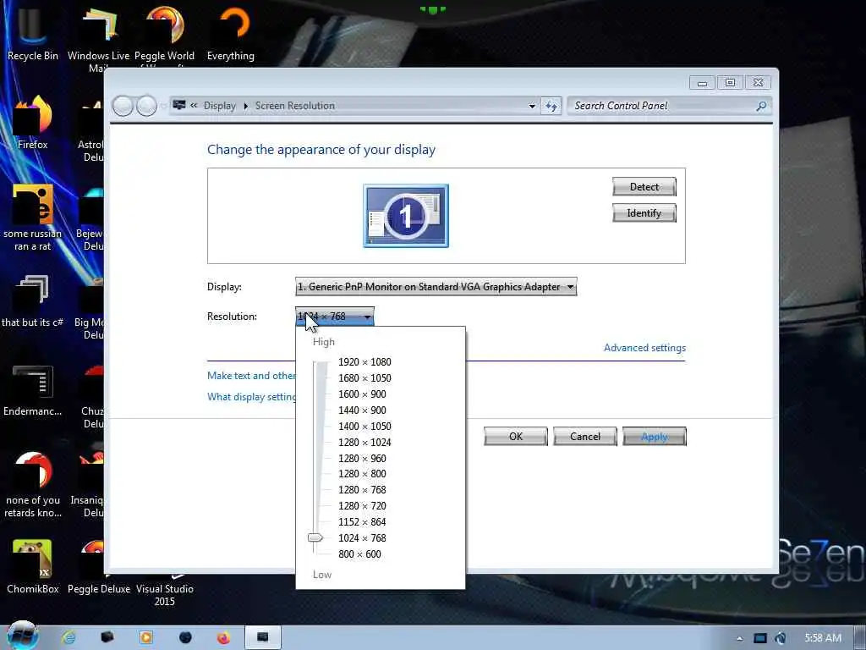Click the Identify button
The image size is (866, 650).
[x=644, y=212]
